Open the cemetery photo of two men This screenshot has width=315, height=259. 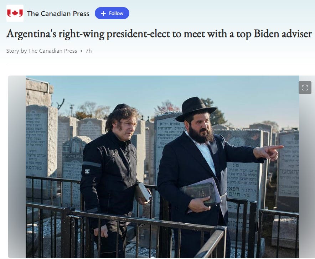(x=162, y=167)
